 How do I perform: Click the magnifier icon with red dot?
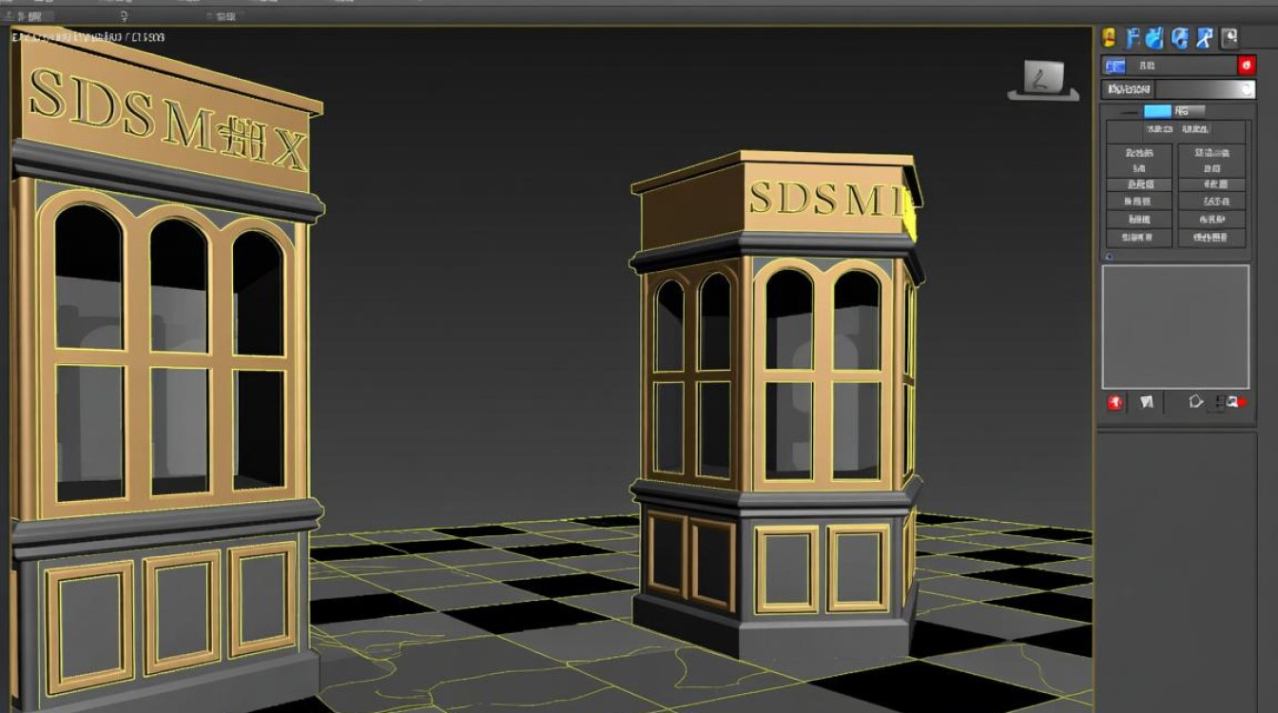point(1234,402)
